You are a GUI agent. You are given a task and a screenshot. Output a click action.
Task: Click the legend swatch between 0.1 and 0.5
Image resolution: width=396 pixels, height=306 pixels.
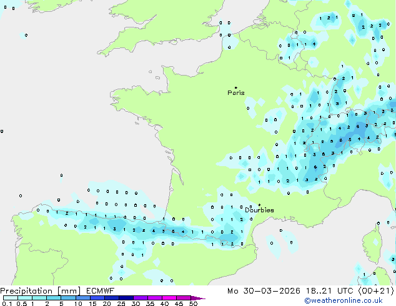[x=11, y=298]
